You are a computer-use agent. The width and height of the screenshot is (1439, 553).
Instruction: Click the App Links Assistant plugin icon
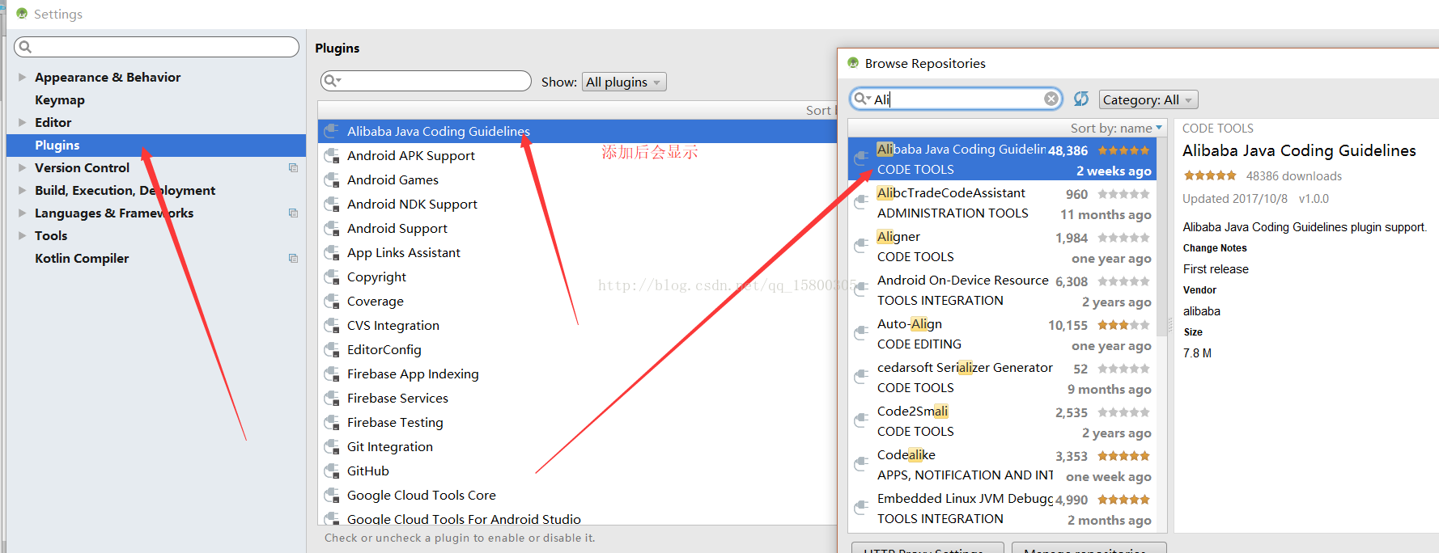point(331,252)
